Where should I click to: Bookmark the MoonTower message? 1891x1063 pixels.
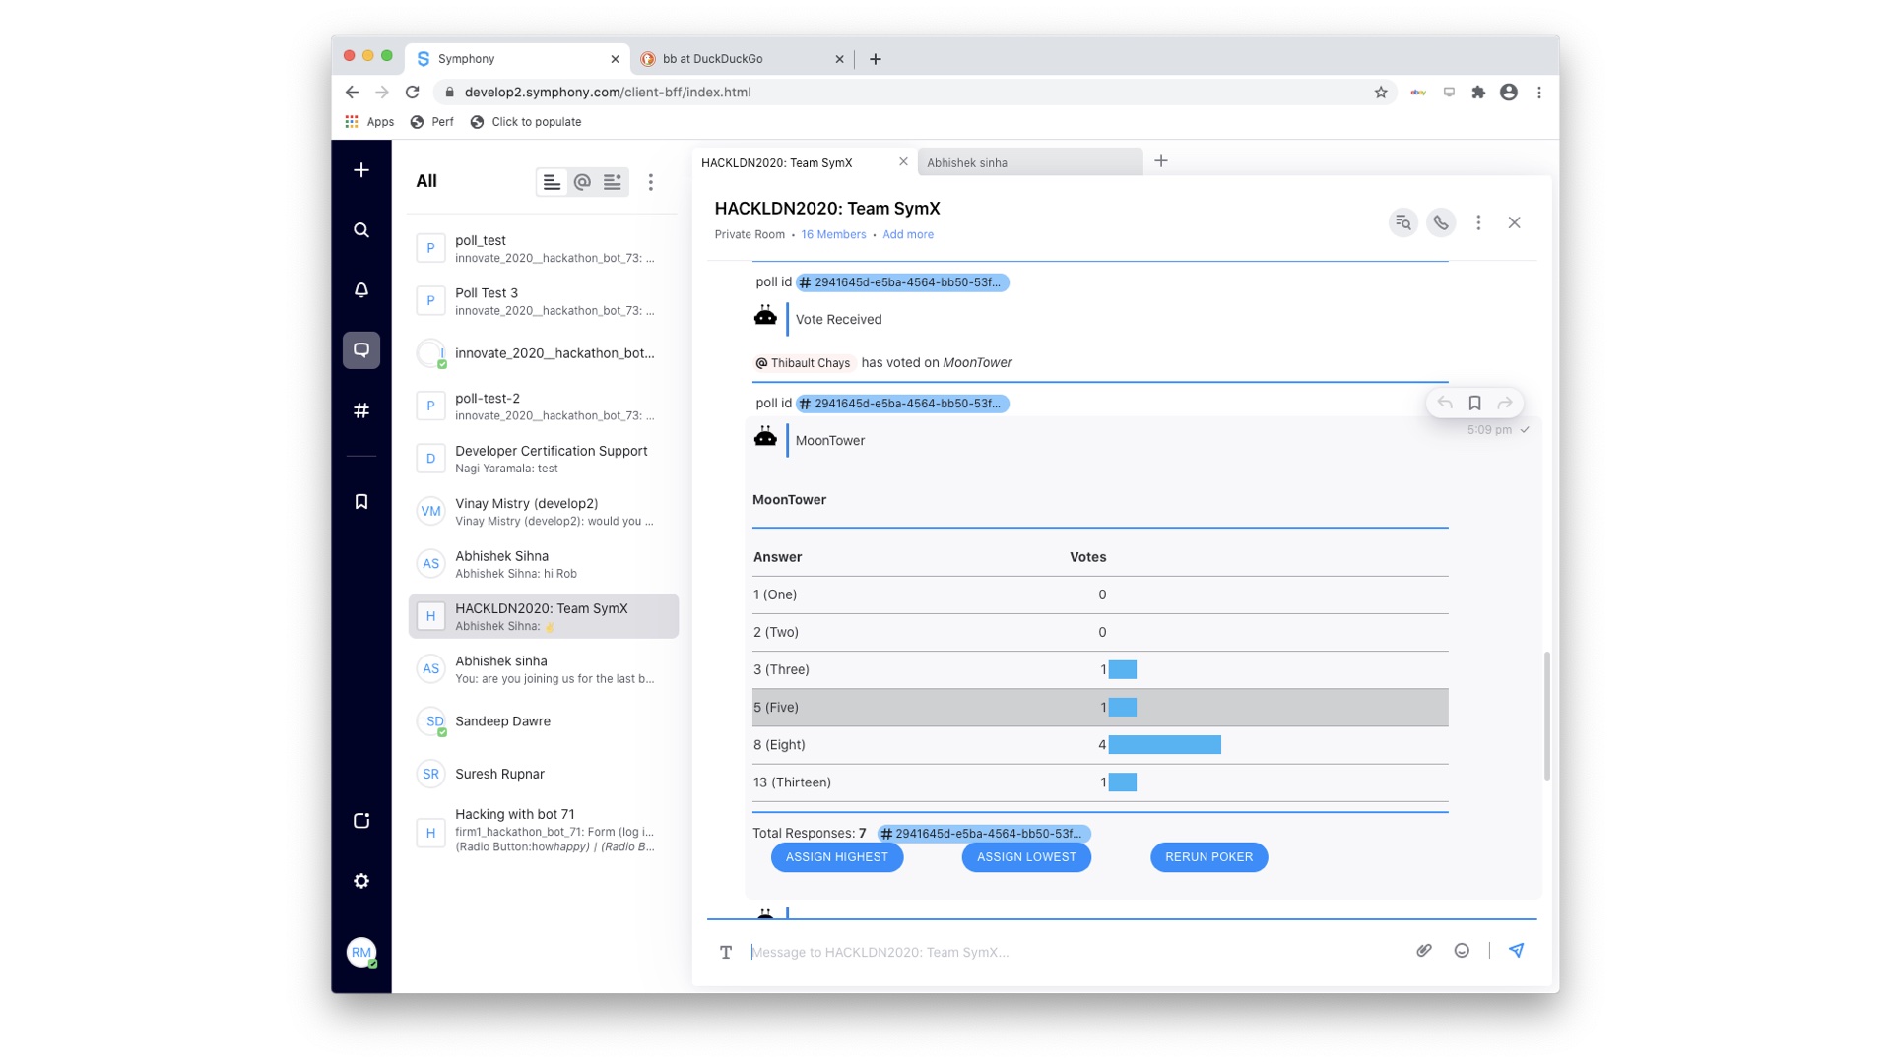coord(1474,403)
